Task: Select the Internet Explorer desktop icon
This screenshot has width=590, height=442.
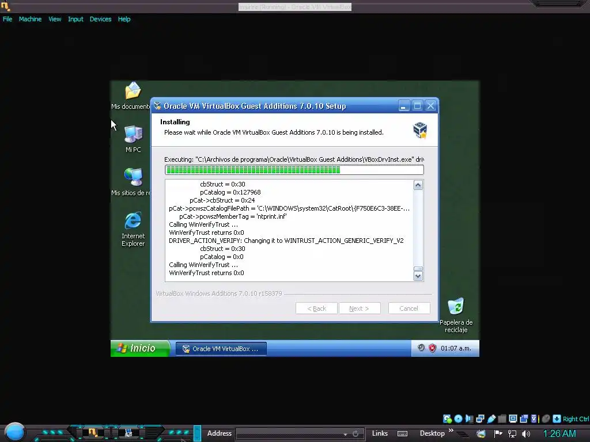Action: (133, 228)
